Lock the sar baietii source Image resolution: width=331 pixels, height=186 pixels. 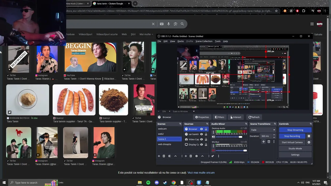tap(206, 134)
